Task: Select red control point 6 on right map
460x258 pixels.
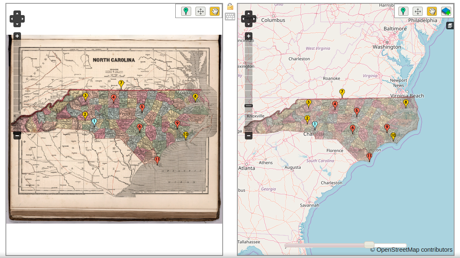Action: click(x=353, y=129)
